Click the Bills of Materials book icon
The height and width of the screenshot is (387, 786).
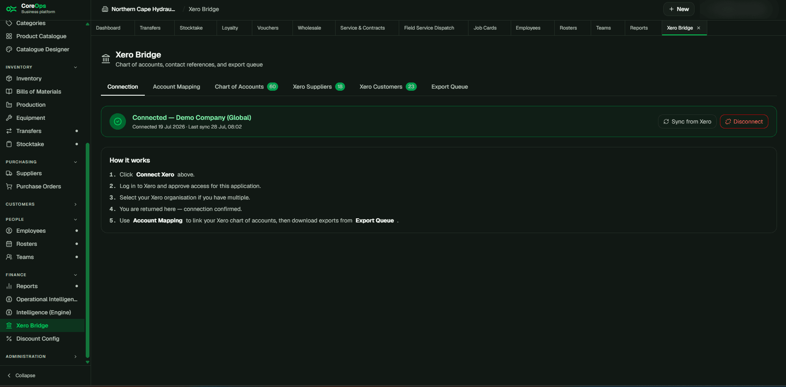pos(9,92)
